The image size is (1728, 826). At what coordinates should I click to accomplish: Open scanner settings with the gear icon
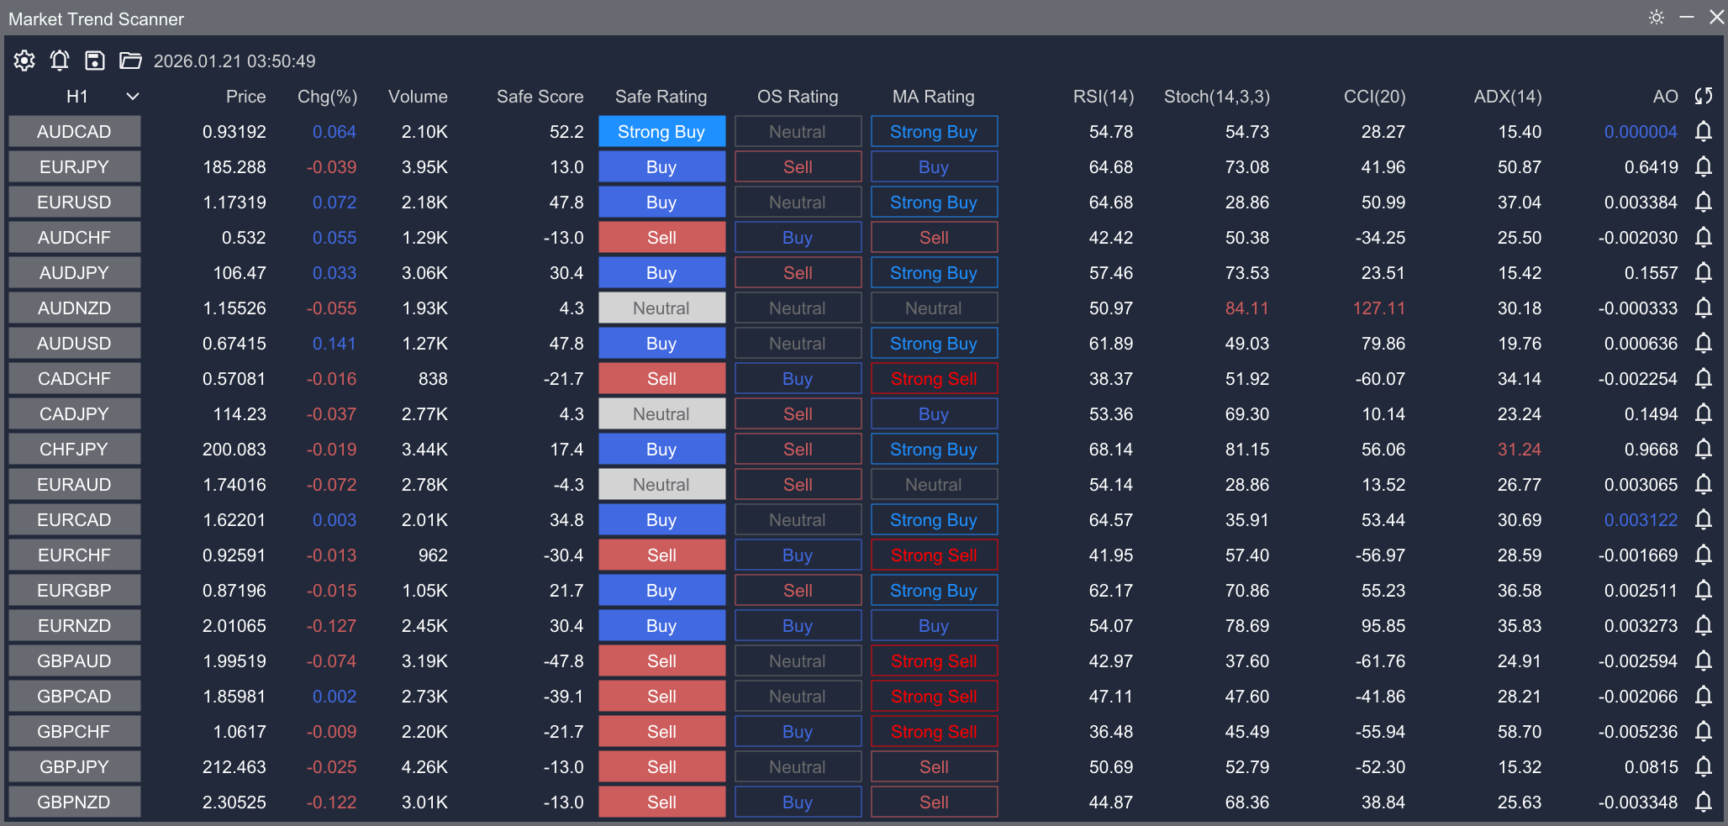[24, 61]
